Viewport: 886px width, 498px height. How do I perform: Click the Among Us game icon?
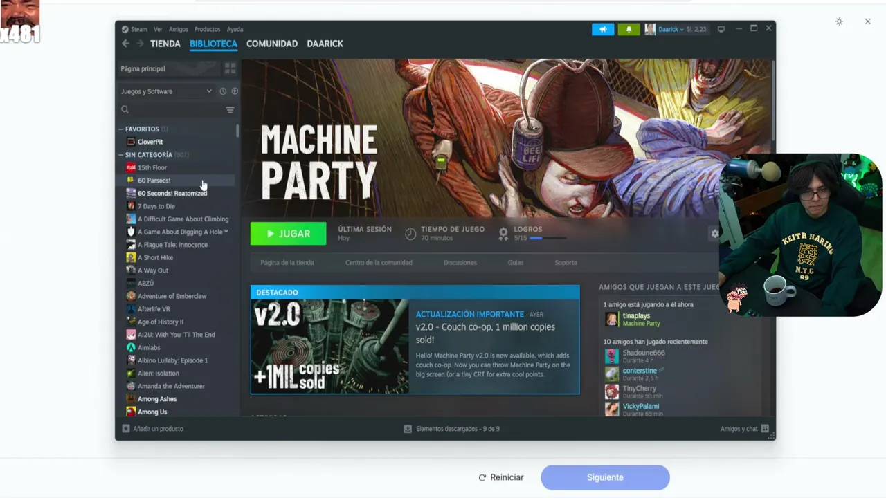(x=131, y=412)
